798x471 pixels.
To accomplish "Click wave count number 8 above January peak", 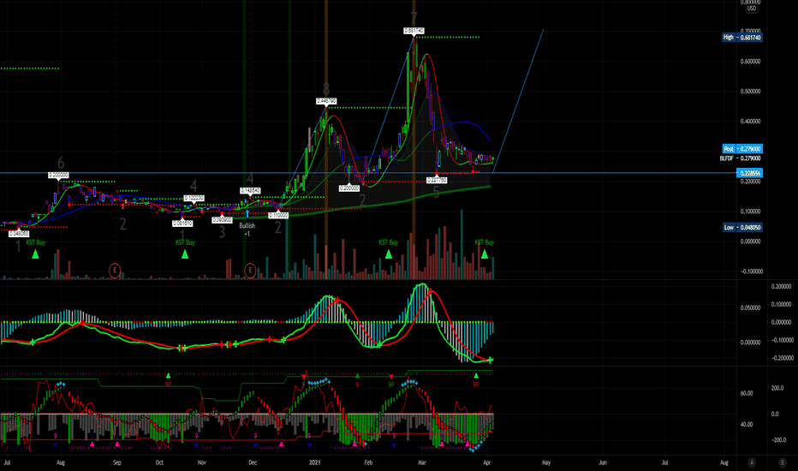I will coord(326,88).
